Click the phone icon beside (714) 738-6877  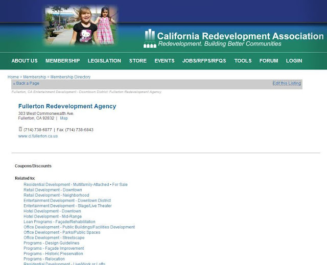(20, 129)
